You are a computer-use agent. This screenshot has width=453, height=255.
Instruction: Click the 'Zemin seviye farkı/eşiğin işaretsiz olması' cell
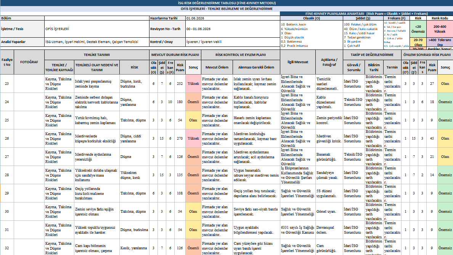tap(97, 212)
